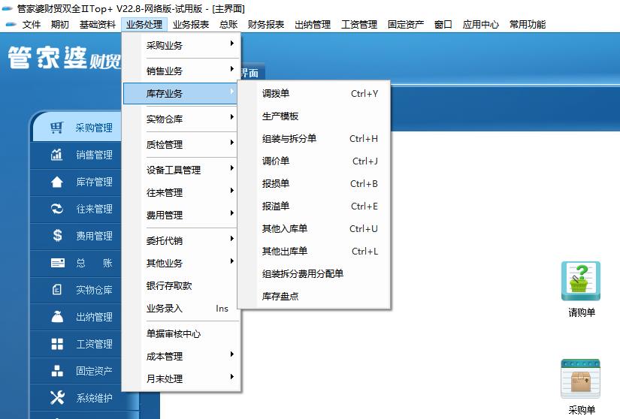Open the 常用功能 menu

point(527,25)
